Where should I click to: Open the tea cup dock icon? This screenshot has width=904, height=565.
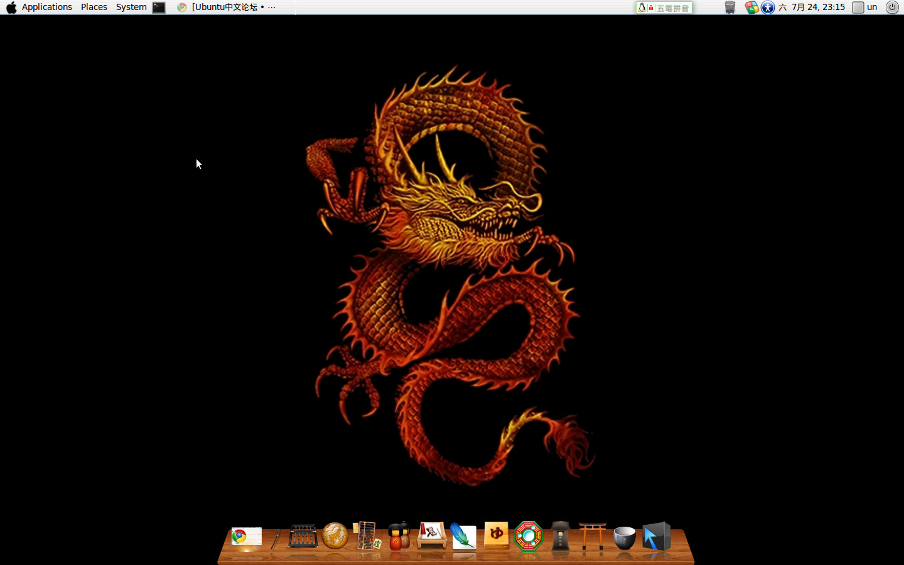(x=625, y=538)
